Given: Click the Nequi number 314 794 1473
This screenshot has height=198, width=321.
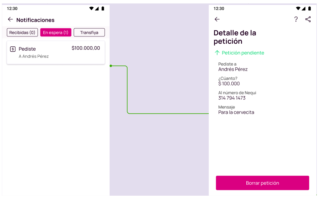Looking at the screenshot, I should click(x=232, y=98).
